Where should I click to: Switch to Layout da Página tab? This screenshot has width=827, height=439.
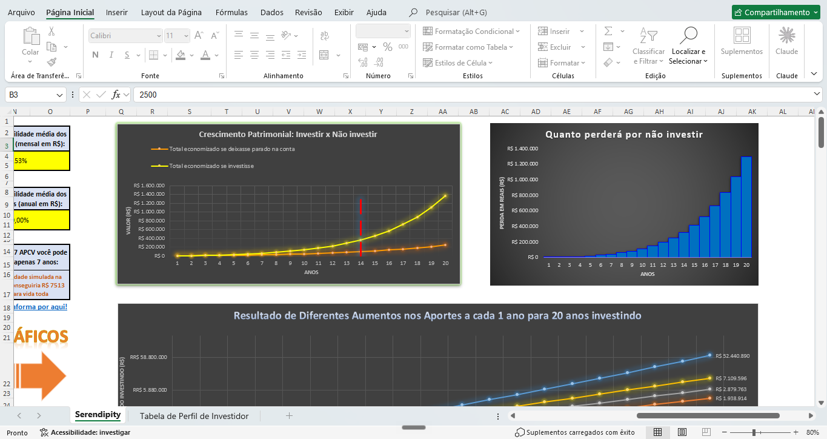pos(171,12)
